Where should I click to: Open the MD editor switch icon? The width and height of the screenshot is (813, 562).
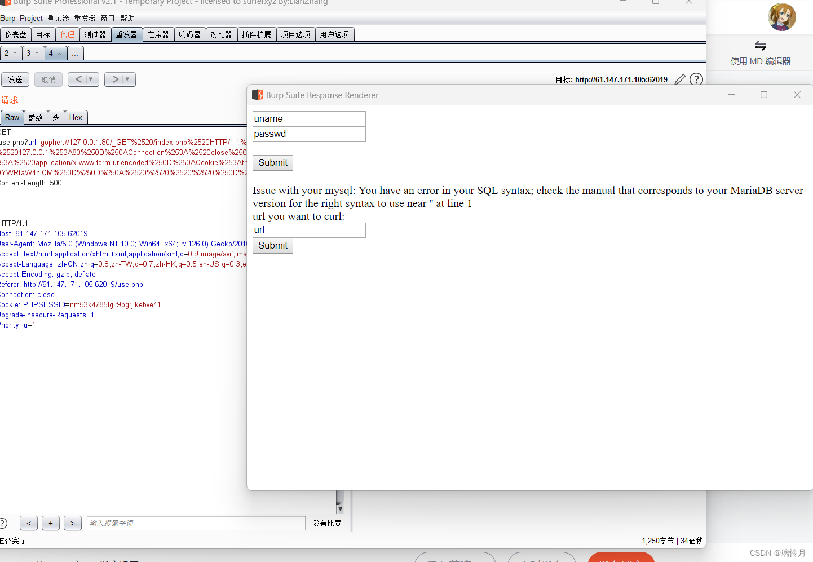pos(761,46)
